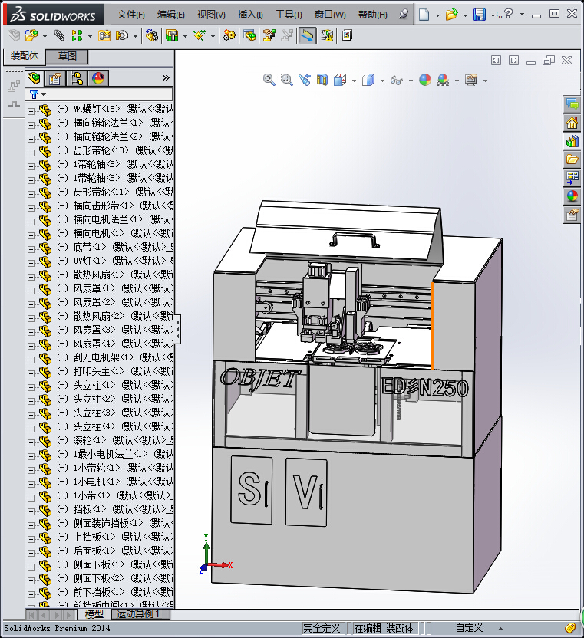584x638 pixels.
Task: Click the 自定义 units status field
Action: point(469,628)
